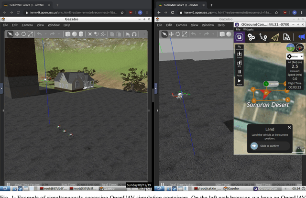Open Camera menu in right Gazebo window
This screenshot has width=306, height=198.
click(181, 25)
